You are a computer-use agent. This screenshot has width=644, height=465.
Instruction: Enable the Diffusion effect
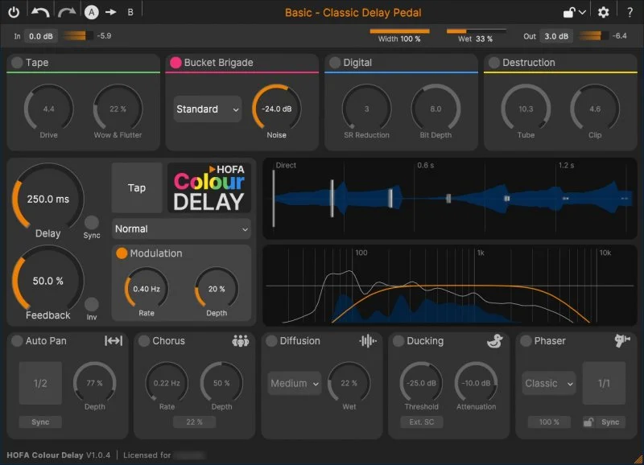[x=271, y=341]
